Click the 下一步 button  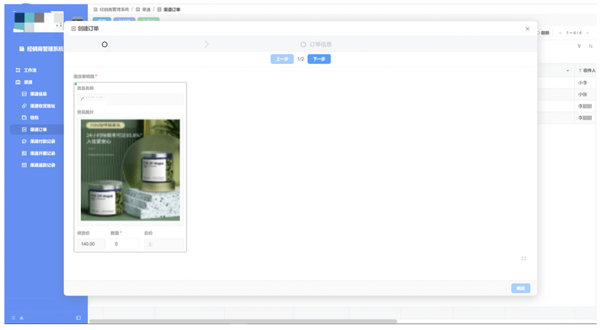319,59
